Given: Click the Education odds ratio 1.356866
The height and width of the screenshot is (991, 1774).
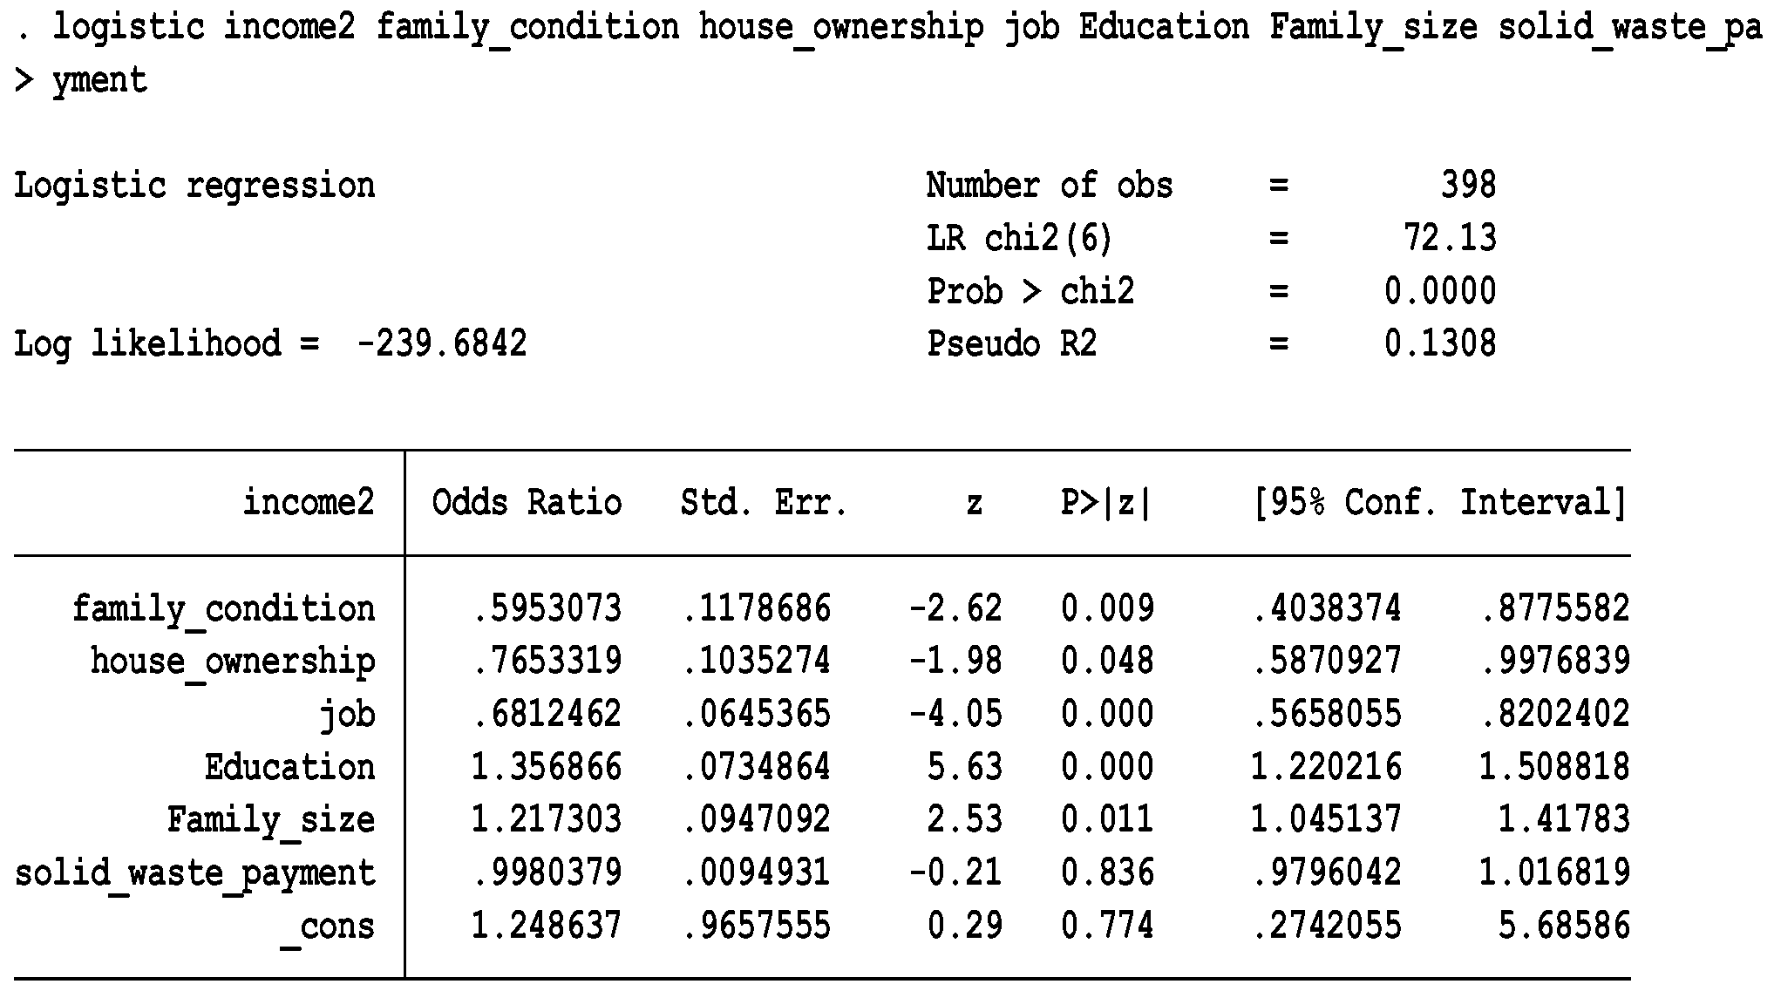Looking at the screenshot, I should 547,768.
